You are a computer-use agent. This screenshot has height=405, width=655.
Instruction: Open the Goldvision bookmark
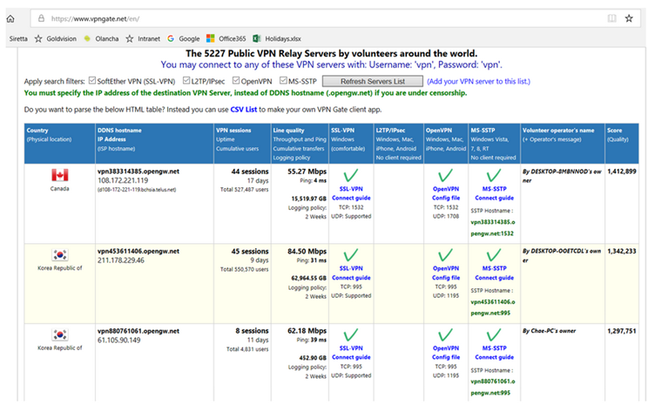click(56, 39)
